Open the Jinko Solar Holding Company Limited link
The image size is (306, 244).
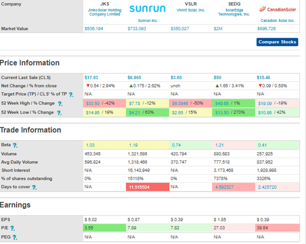point(104,12)
